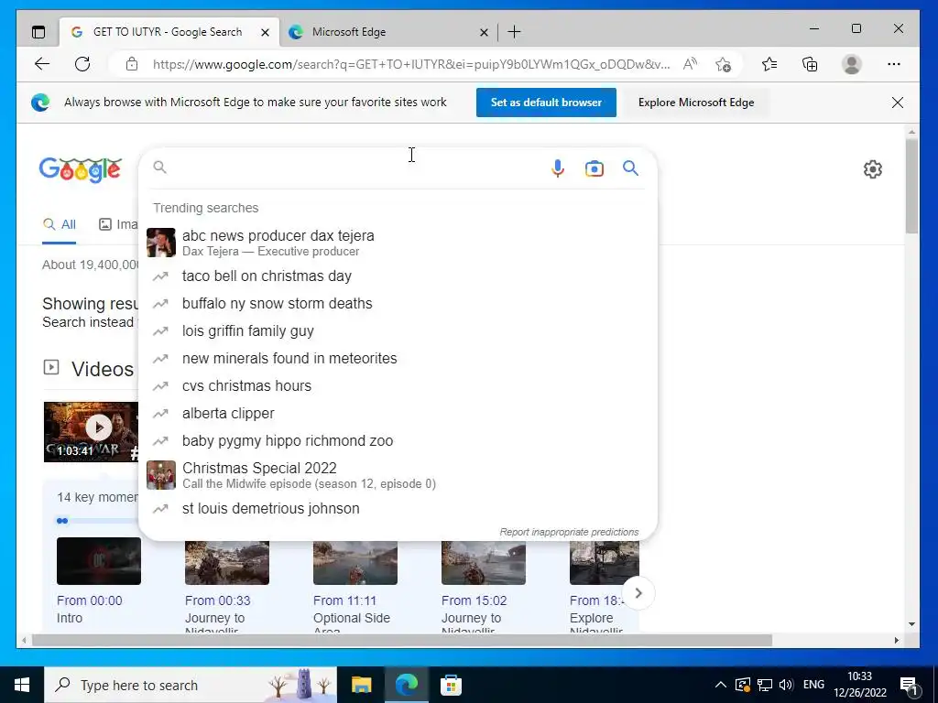The image size is (938, 703).
Task: Click the Google holiday logo
Action: click(x=81, y=169)
